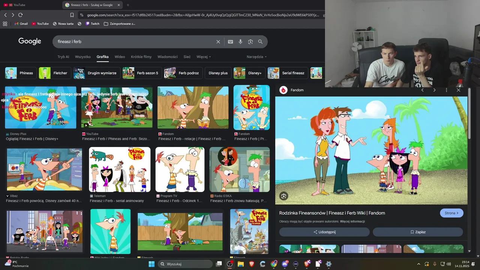Close the image preview panel

[x=458, y=90]
